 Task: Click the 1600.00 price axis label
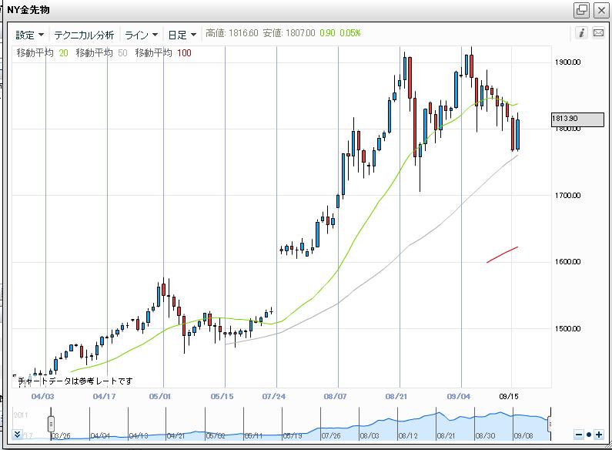click(x=567, y=262)
